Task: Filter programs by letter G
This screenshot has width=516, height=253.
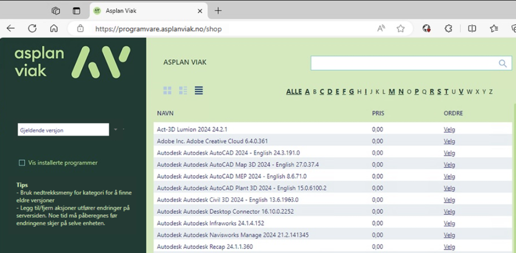Action: [x=351, y=92]
